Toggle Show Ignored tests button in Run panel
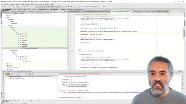The width and height of the screenshot is (186, 104). pyautogui.click(x=9, y=74)
